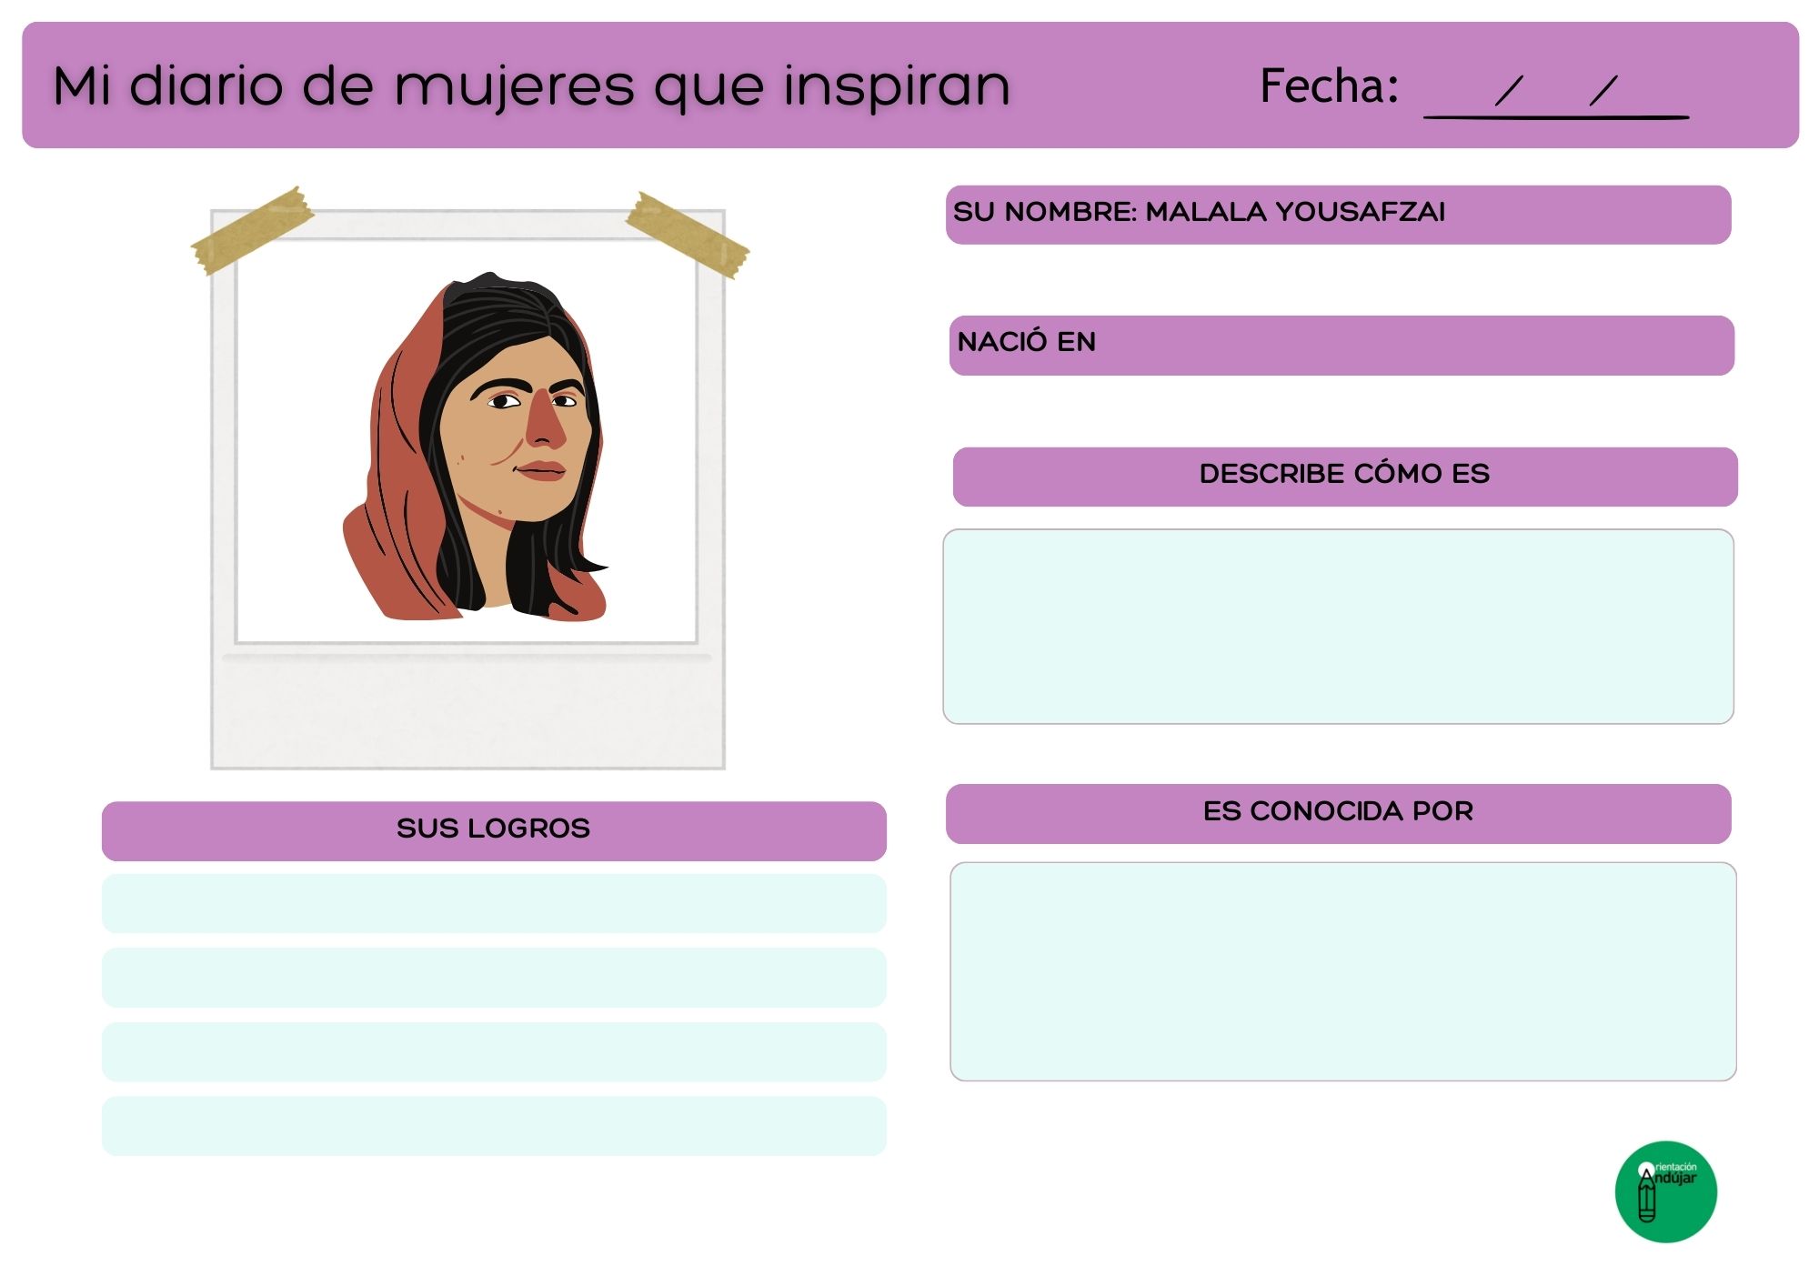Click the Orientación Andújar green logo
The height and width of the screenshot is (1286, 1819).
pyautogui.click(x=1665, y=1191)
